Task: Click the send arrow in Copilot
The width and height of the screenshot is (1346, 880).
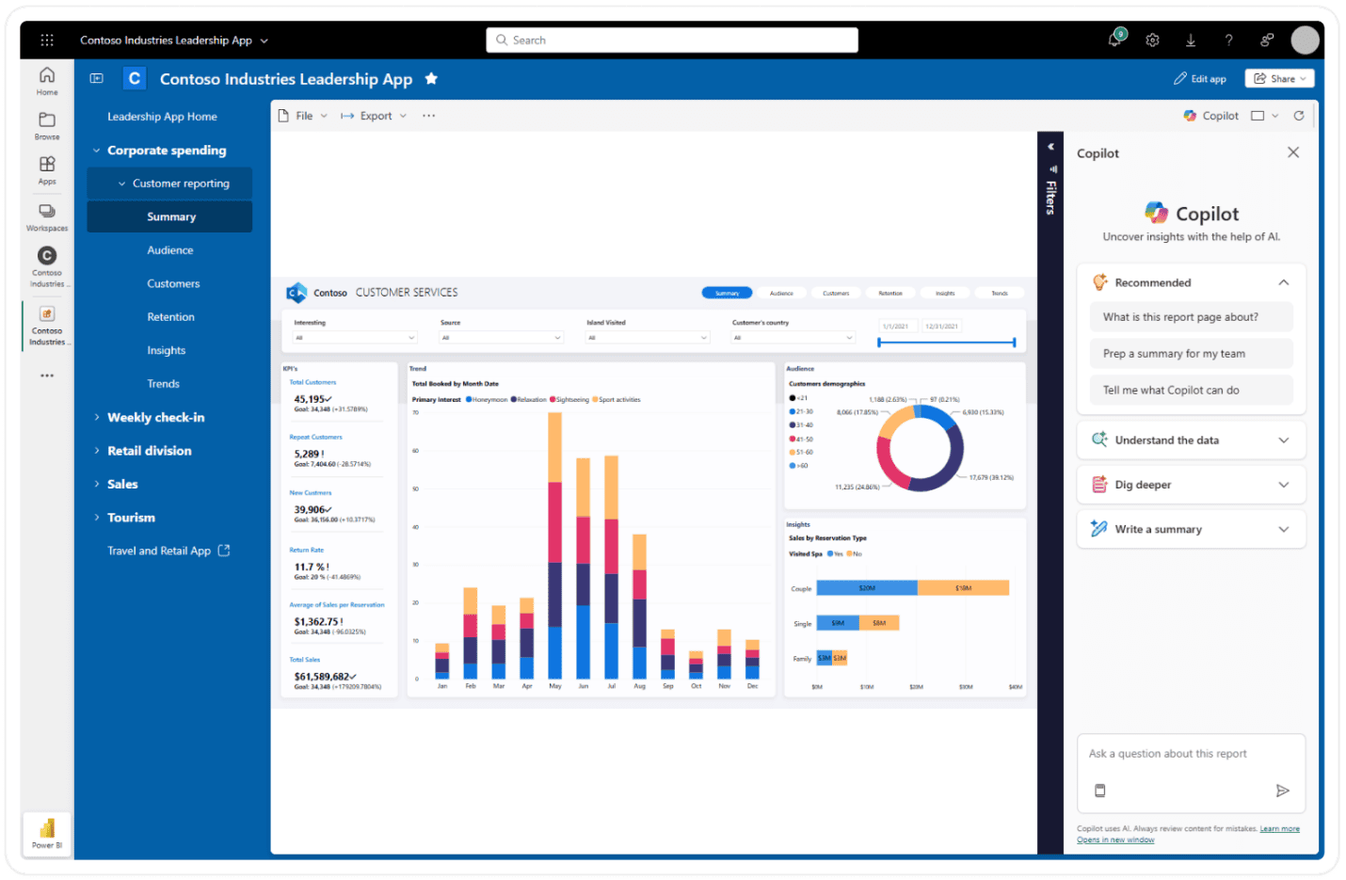Action: click(1282, 791)
